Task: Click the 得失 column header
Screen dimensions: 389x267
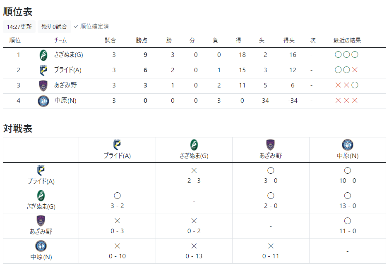Action: (289, 40)
